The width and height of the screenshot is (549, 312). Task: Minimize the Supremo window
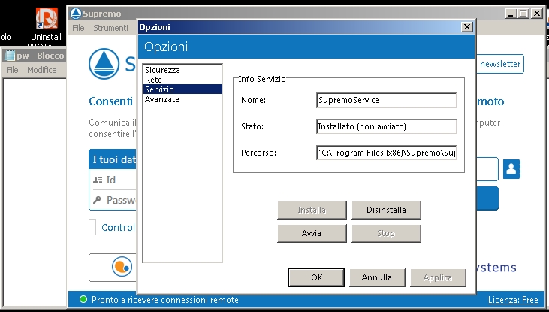pos(511,14)
